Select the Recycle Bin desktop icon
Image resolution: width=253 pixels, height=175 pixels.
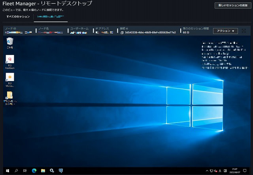click(x=10, y=43)
